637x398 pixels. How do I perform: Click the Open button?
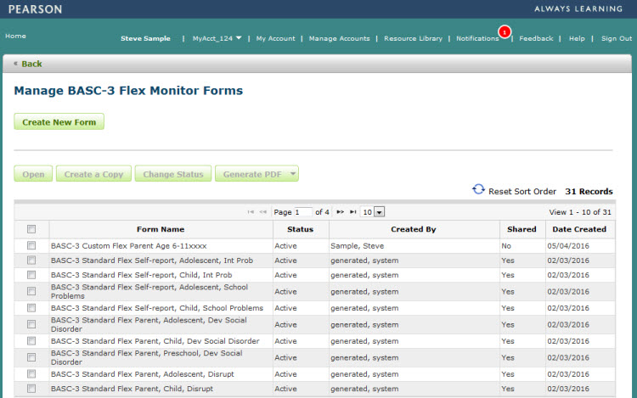33,174
